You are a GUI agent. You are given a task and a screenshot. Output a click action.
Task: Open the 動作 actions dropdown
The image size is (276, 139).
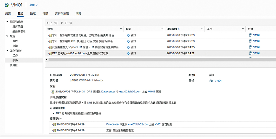click(x=33, y=5)
